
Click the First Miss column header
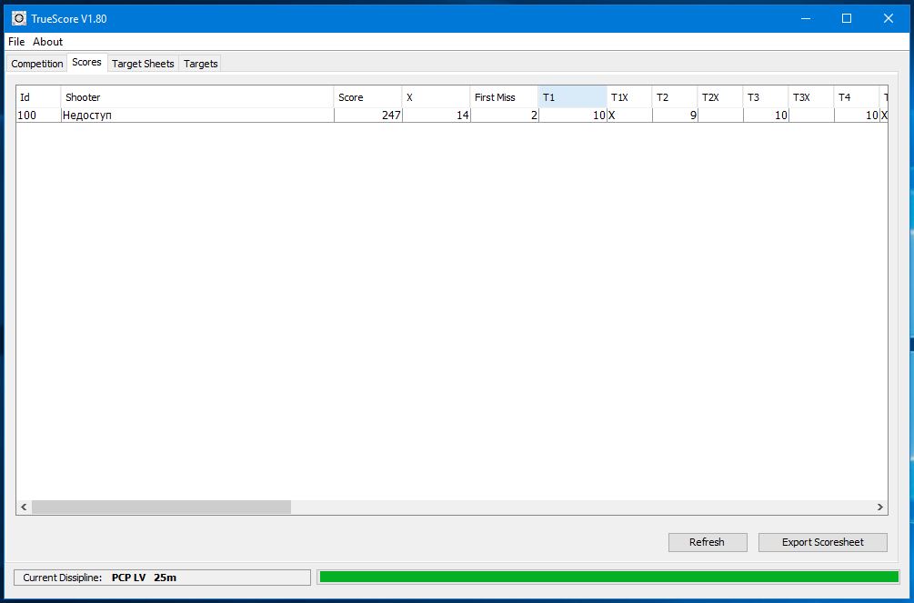click(504, 97)
